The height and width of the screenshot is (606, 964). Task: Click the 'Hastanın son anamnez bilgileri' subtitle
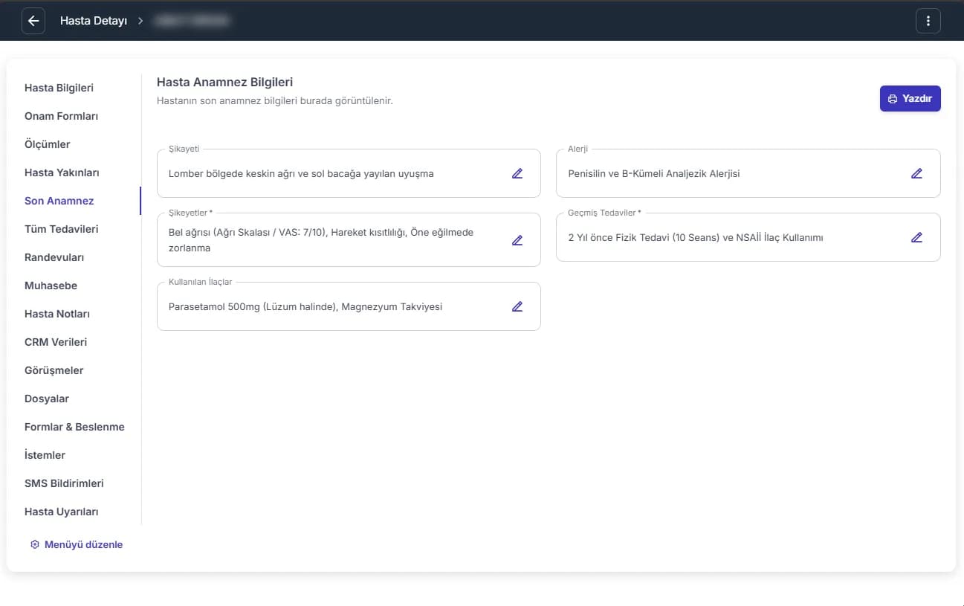[x=275, y=100]
